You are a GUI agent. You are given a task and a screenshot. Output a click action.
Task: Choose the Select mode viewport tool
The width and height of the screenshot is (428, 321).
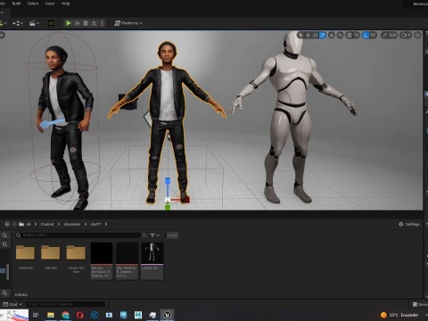[300, 36]
